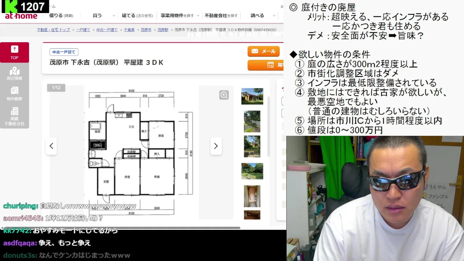Click the 1/12 photo counter badge
This screenshot has width=464, height=261.
pyautogui.click(x=56, y=88)
